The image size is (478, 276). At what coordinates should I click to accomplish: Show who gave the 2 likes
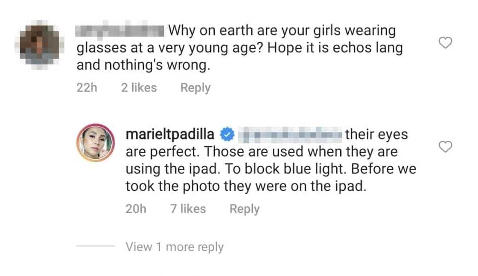pyautogui.click(x=139, y=88)
